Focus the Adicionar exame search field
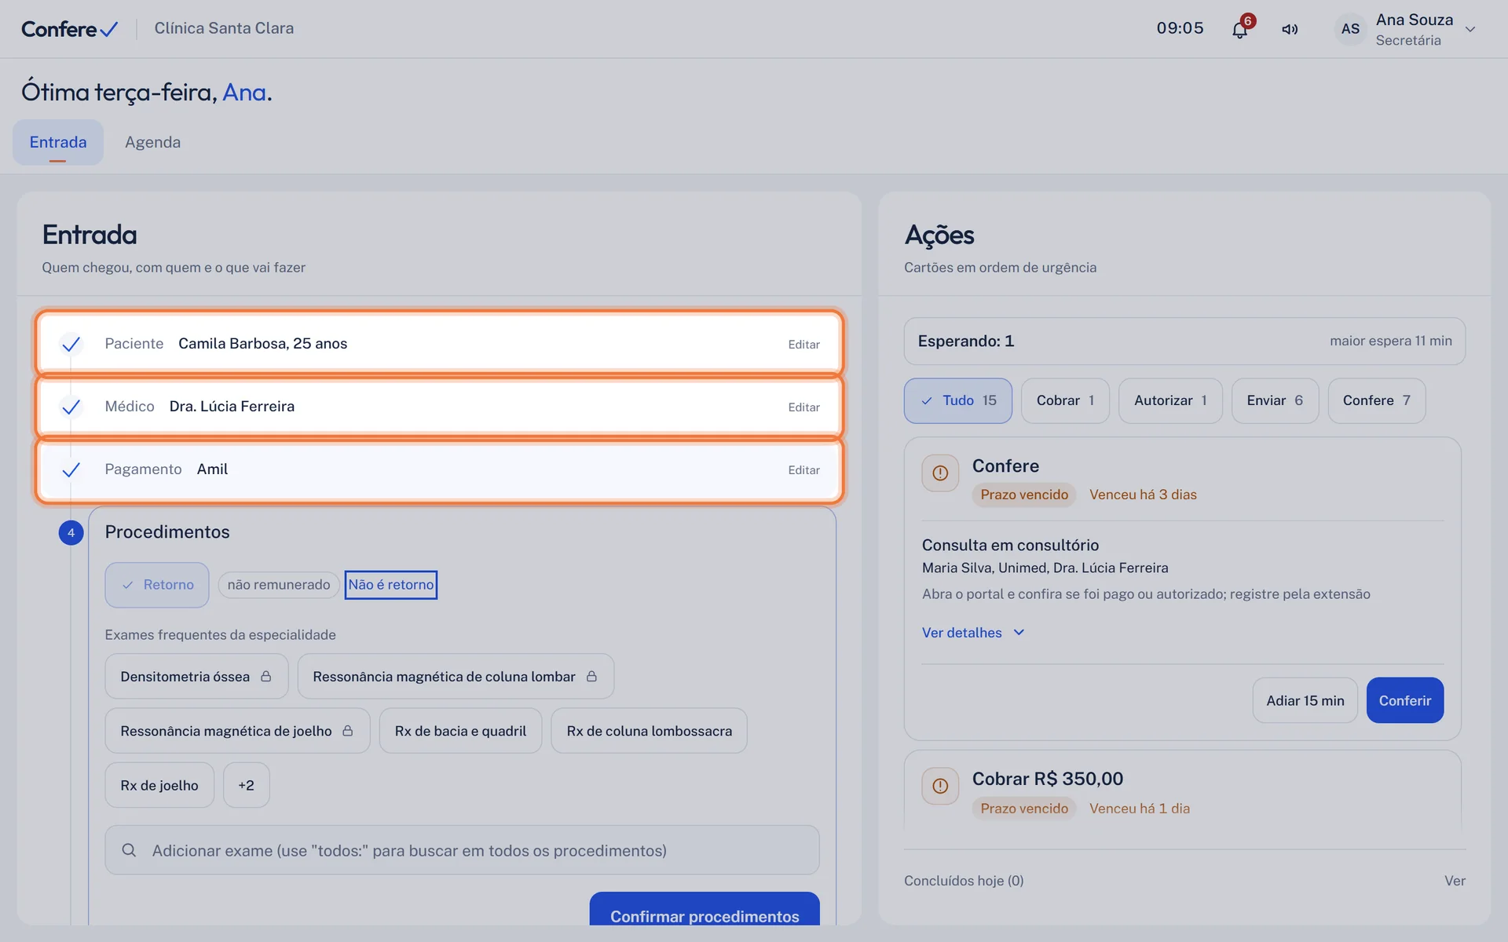The height and width of the screenshot is (942, 1508). point(462,850)
